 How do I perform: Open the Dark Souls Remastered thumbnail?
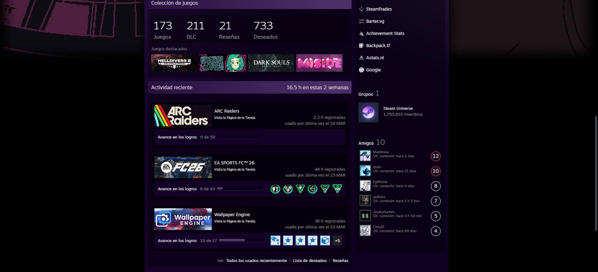tap(271, 63)
